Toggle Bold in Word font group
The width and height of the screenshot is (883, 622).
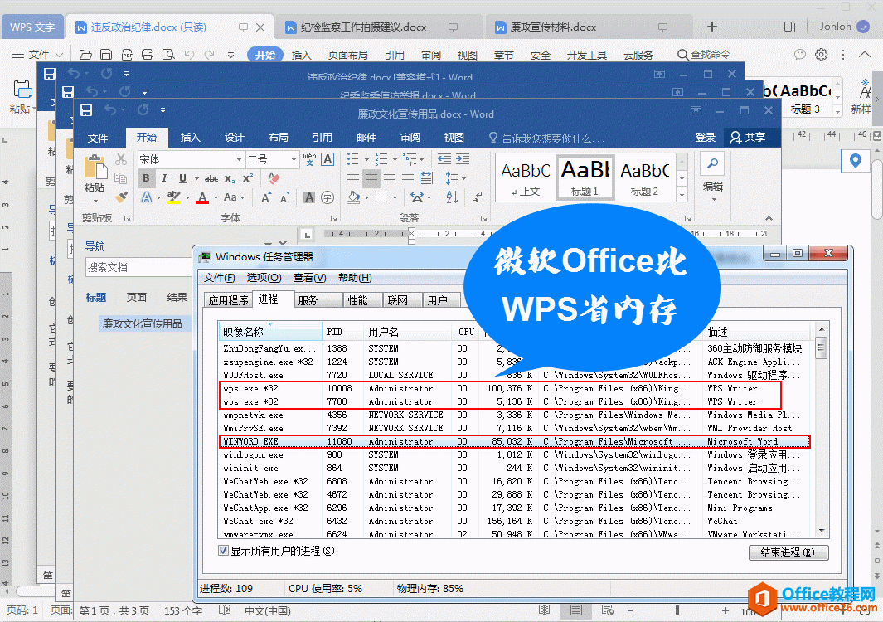pyautogui.click(x=147, y=178)
